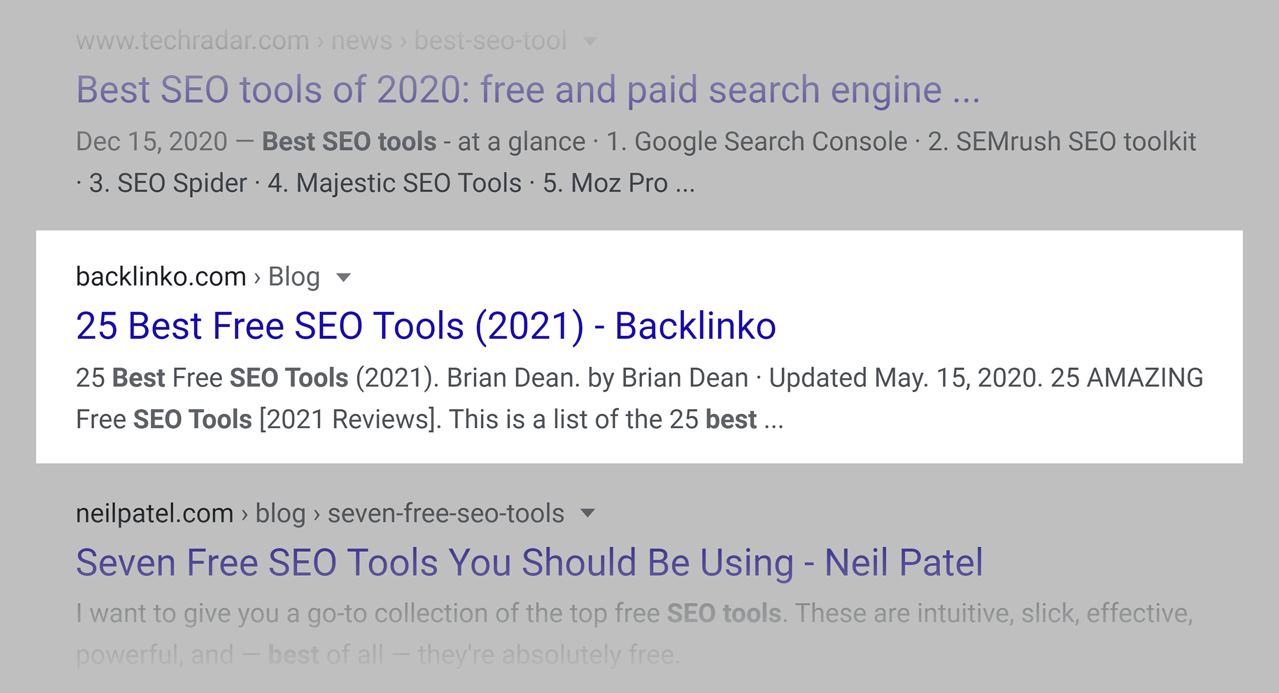
Task: Open the Best SEO tools of 2020 link
Action: click(528, 90)
